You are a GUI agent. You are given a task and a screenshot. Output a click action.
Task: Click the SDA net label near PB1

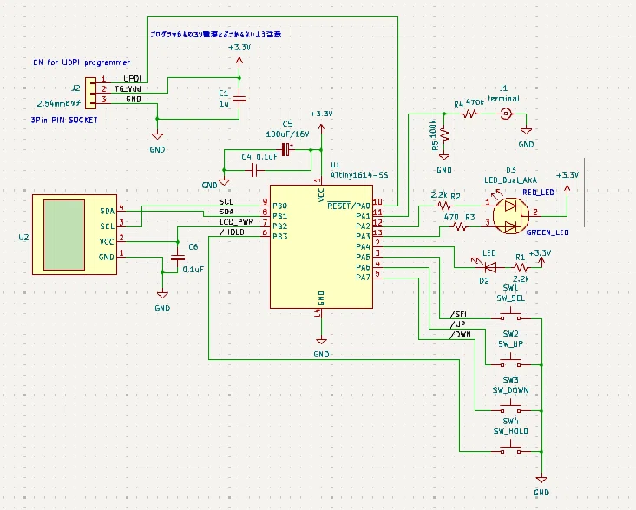226,212
